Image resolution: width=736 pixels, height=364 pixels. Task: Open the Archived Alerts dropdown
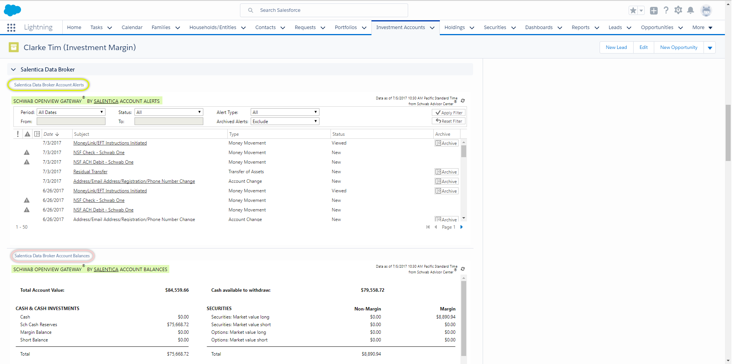coord(285,121)
